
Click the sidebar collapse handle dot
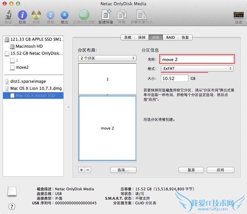[68, 107]
